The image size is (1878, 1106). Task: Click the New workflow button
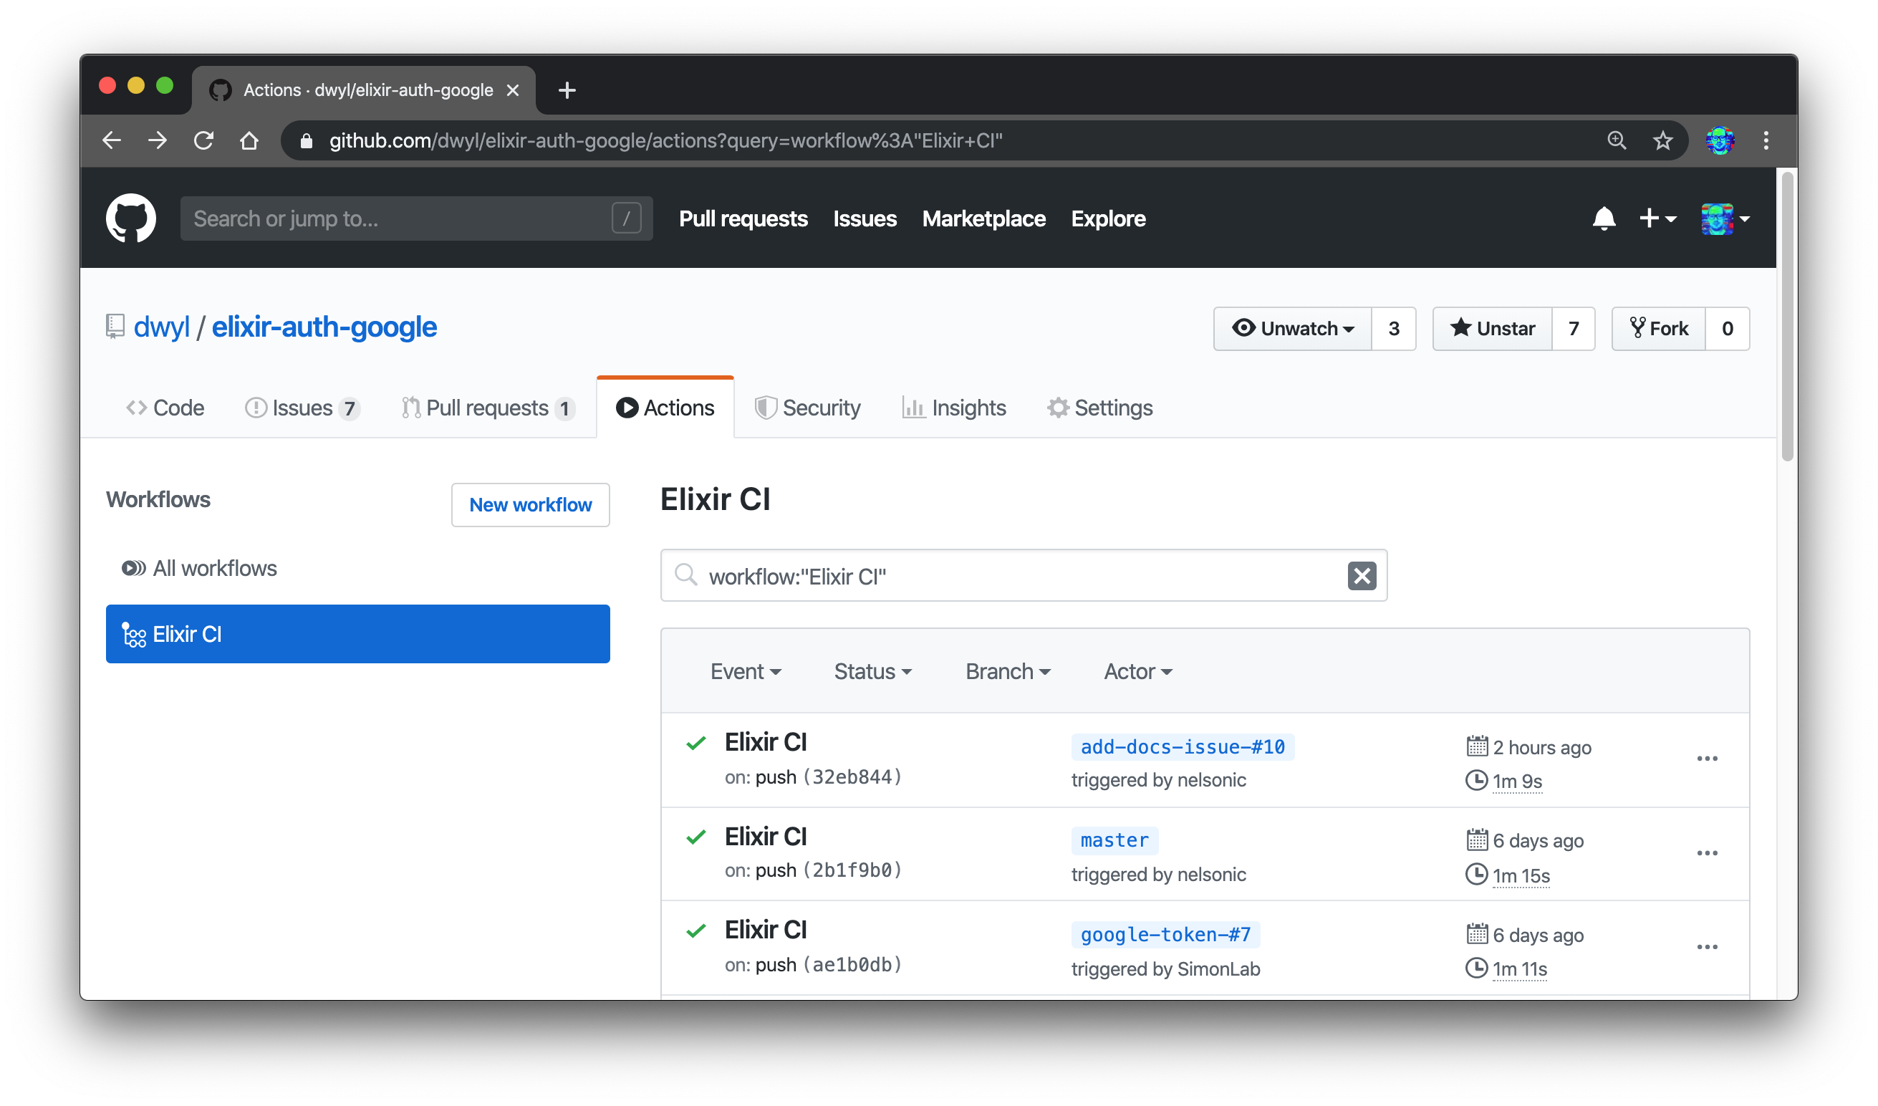(530, 504)
